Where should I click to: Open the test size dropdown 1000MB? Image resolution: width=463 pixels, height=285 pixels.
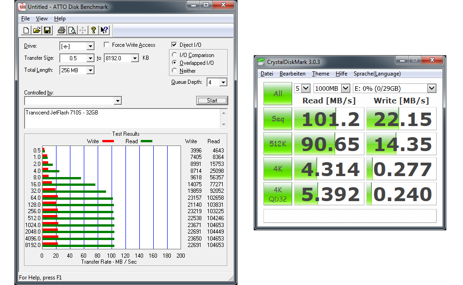pos(345,88)
